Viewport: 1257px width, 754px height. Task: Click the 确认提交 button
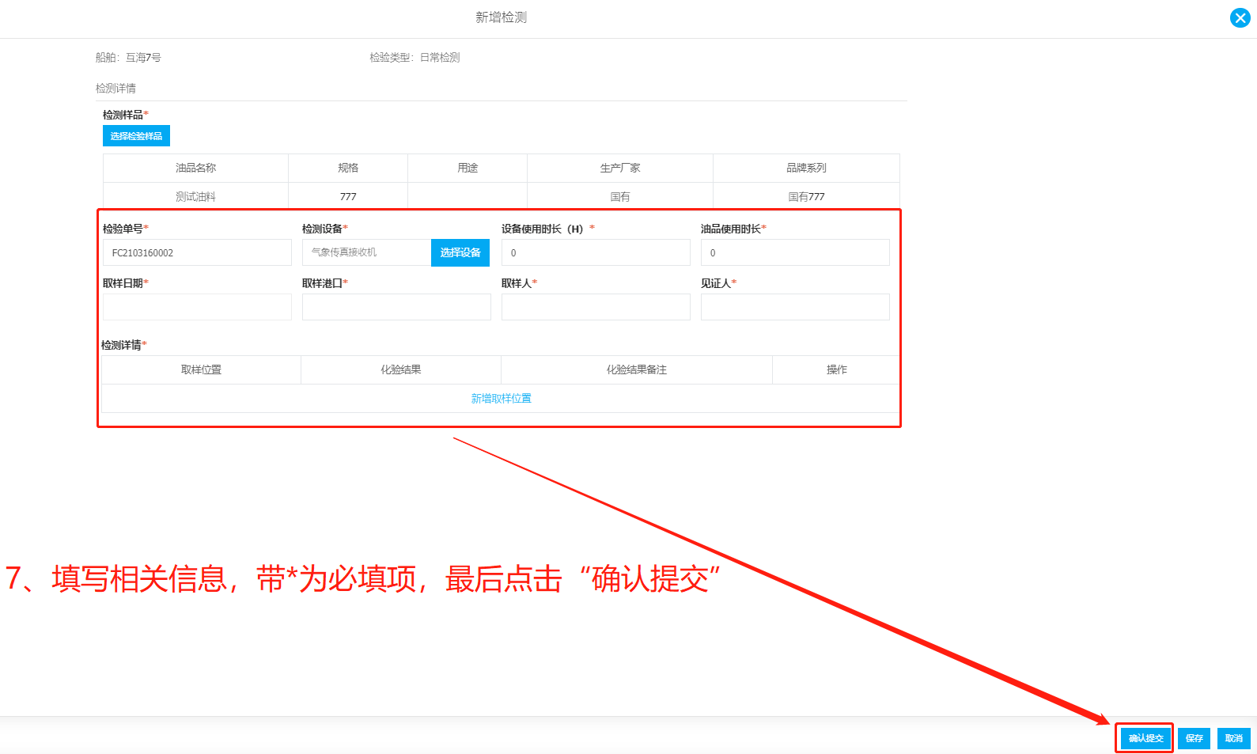1145,738
